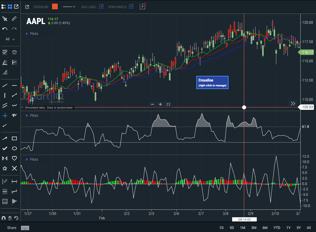This screenshot has width=316, height=232.
Task: Select the slanted H-bar line tool
Action: pyautogui.click(x=14, y=191)
